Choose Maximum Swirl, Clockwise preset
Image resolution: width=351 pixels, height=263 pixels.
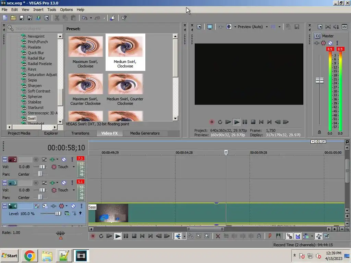click(85, 52)
